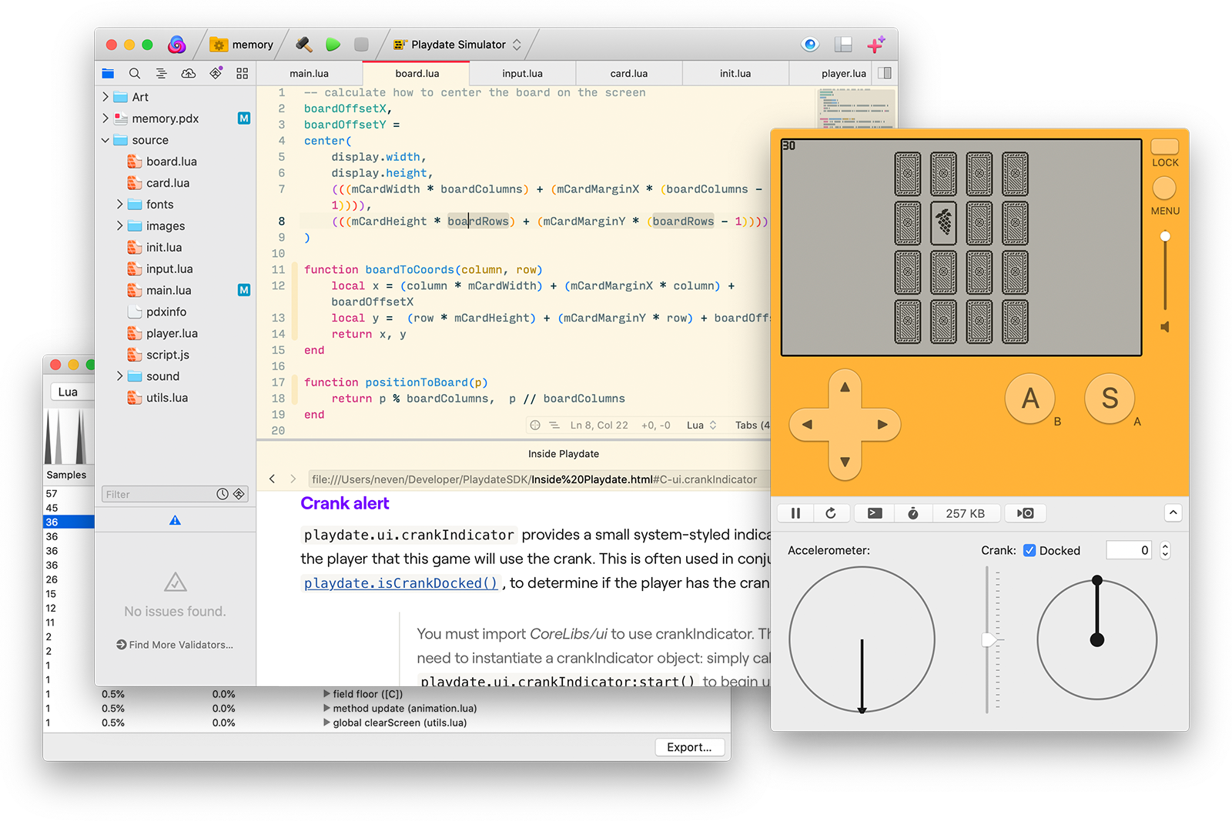Expand the method update (animation.lua) row

pos(326,708)
